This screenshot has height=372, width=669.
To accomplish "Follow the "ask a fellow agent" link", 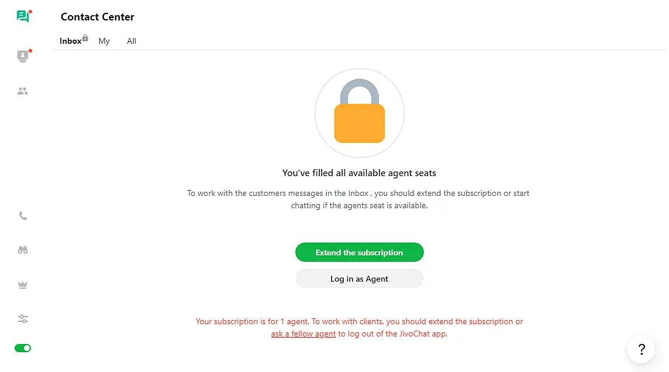I will 303,334.
